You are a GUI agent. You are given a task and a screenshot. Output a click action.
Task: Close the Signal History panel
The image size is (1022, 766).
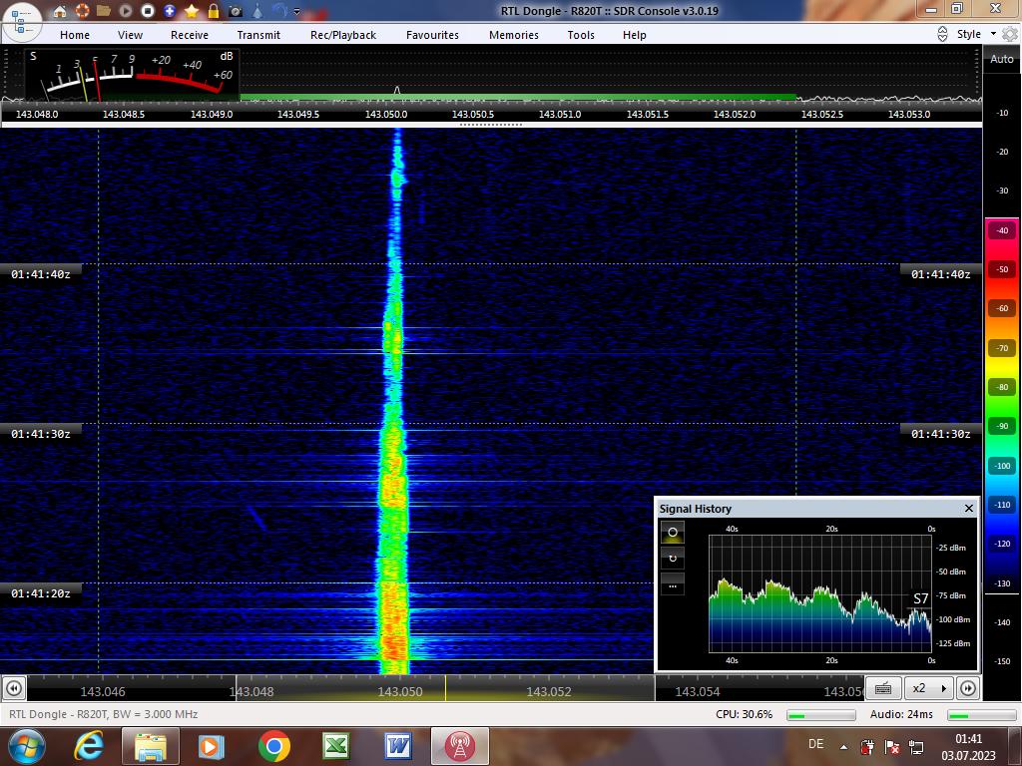(x=968, y=508)
